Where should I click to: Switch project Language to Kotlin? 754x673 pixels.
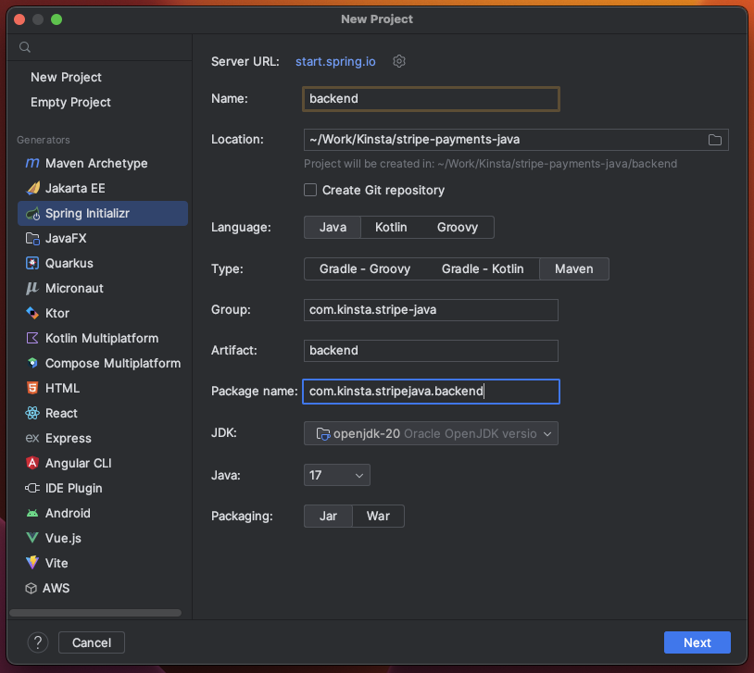point(391,227)
